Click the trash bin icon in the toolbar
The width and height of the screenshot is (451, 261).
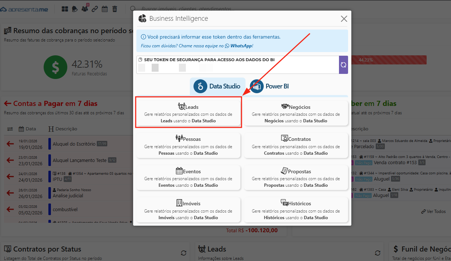coord(115,9)
